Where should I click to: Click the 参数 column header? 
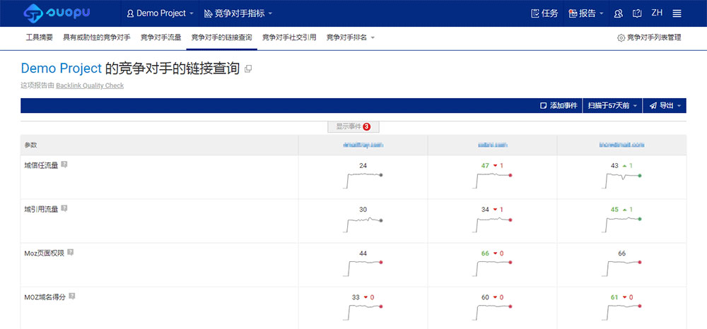[x=30, y=145]
